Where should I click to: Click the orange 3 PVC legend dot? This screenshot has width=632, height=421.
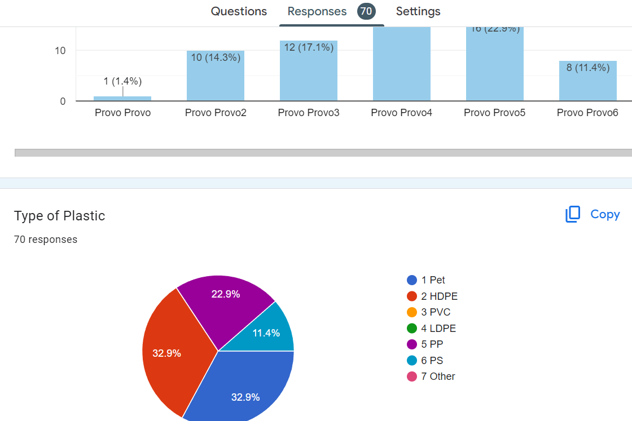coord(412,312)
